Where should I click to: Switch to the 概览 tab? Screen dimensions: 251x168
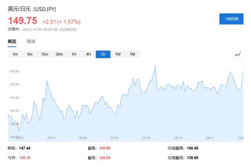(x=12, y=41)
